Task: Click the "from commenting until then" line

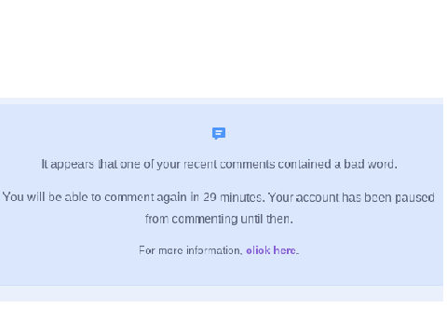Action: click(x=219, y=219)
